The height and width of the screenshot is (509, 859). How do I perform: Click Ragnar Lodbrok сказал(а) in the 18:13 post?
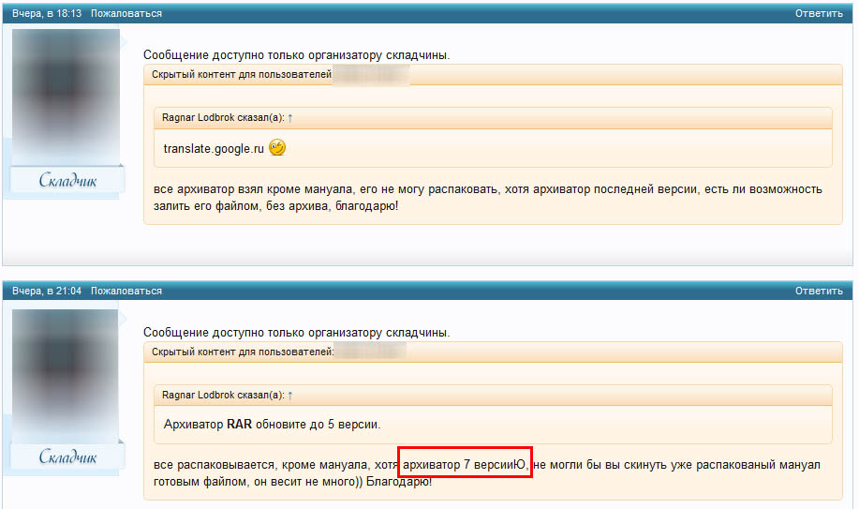[x=223, y=117]
